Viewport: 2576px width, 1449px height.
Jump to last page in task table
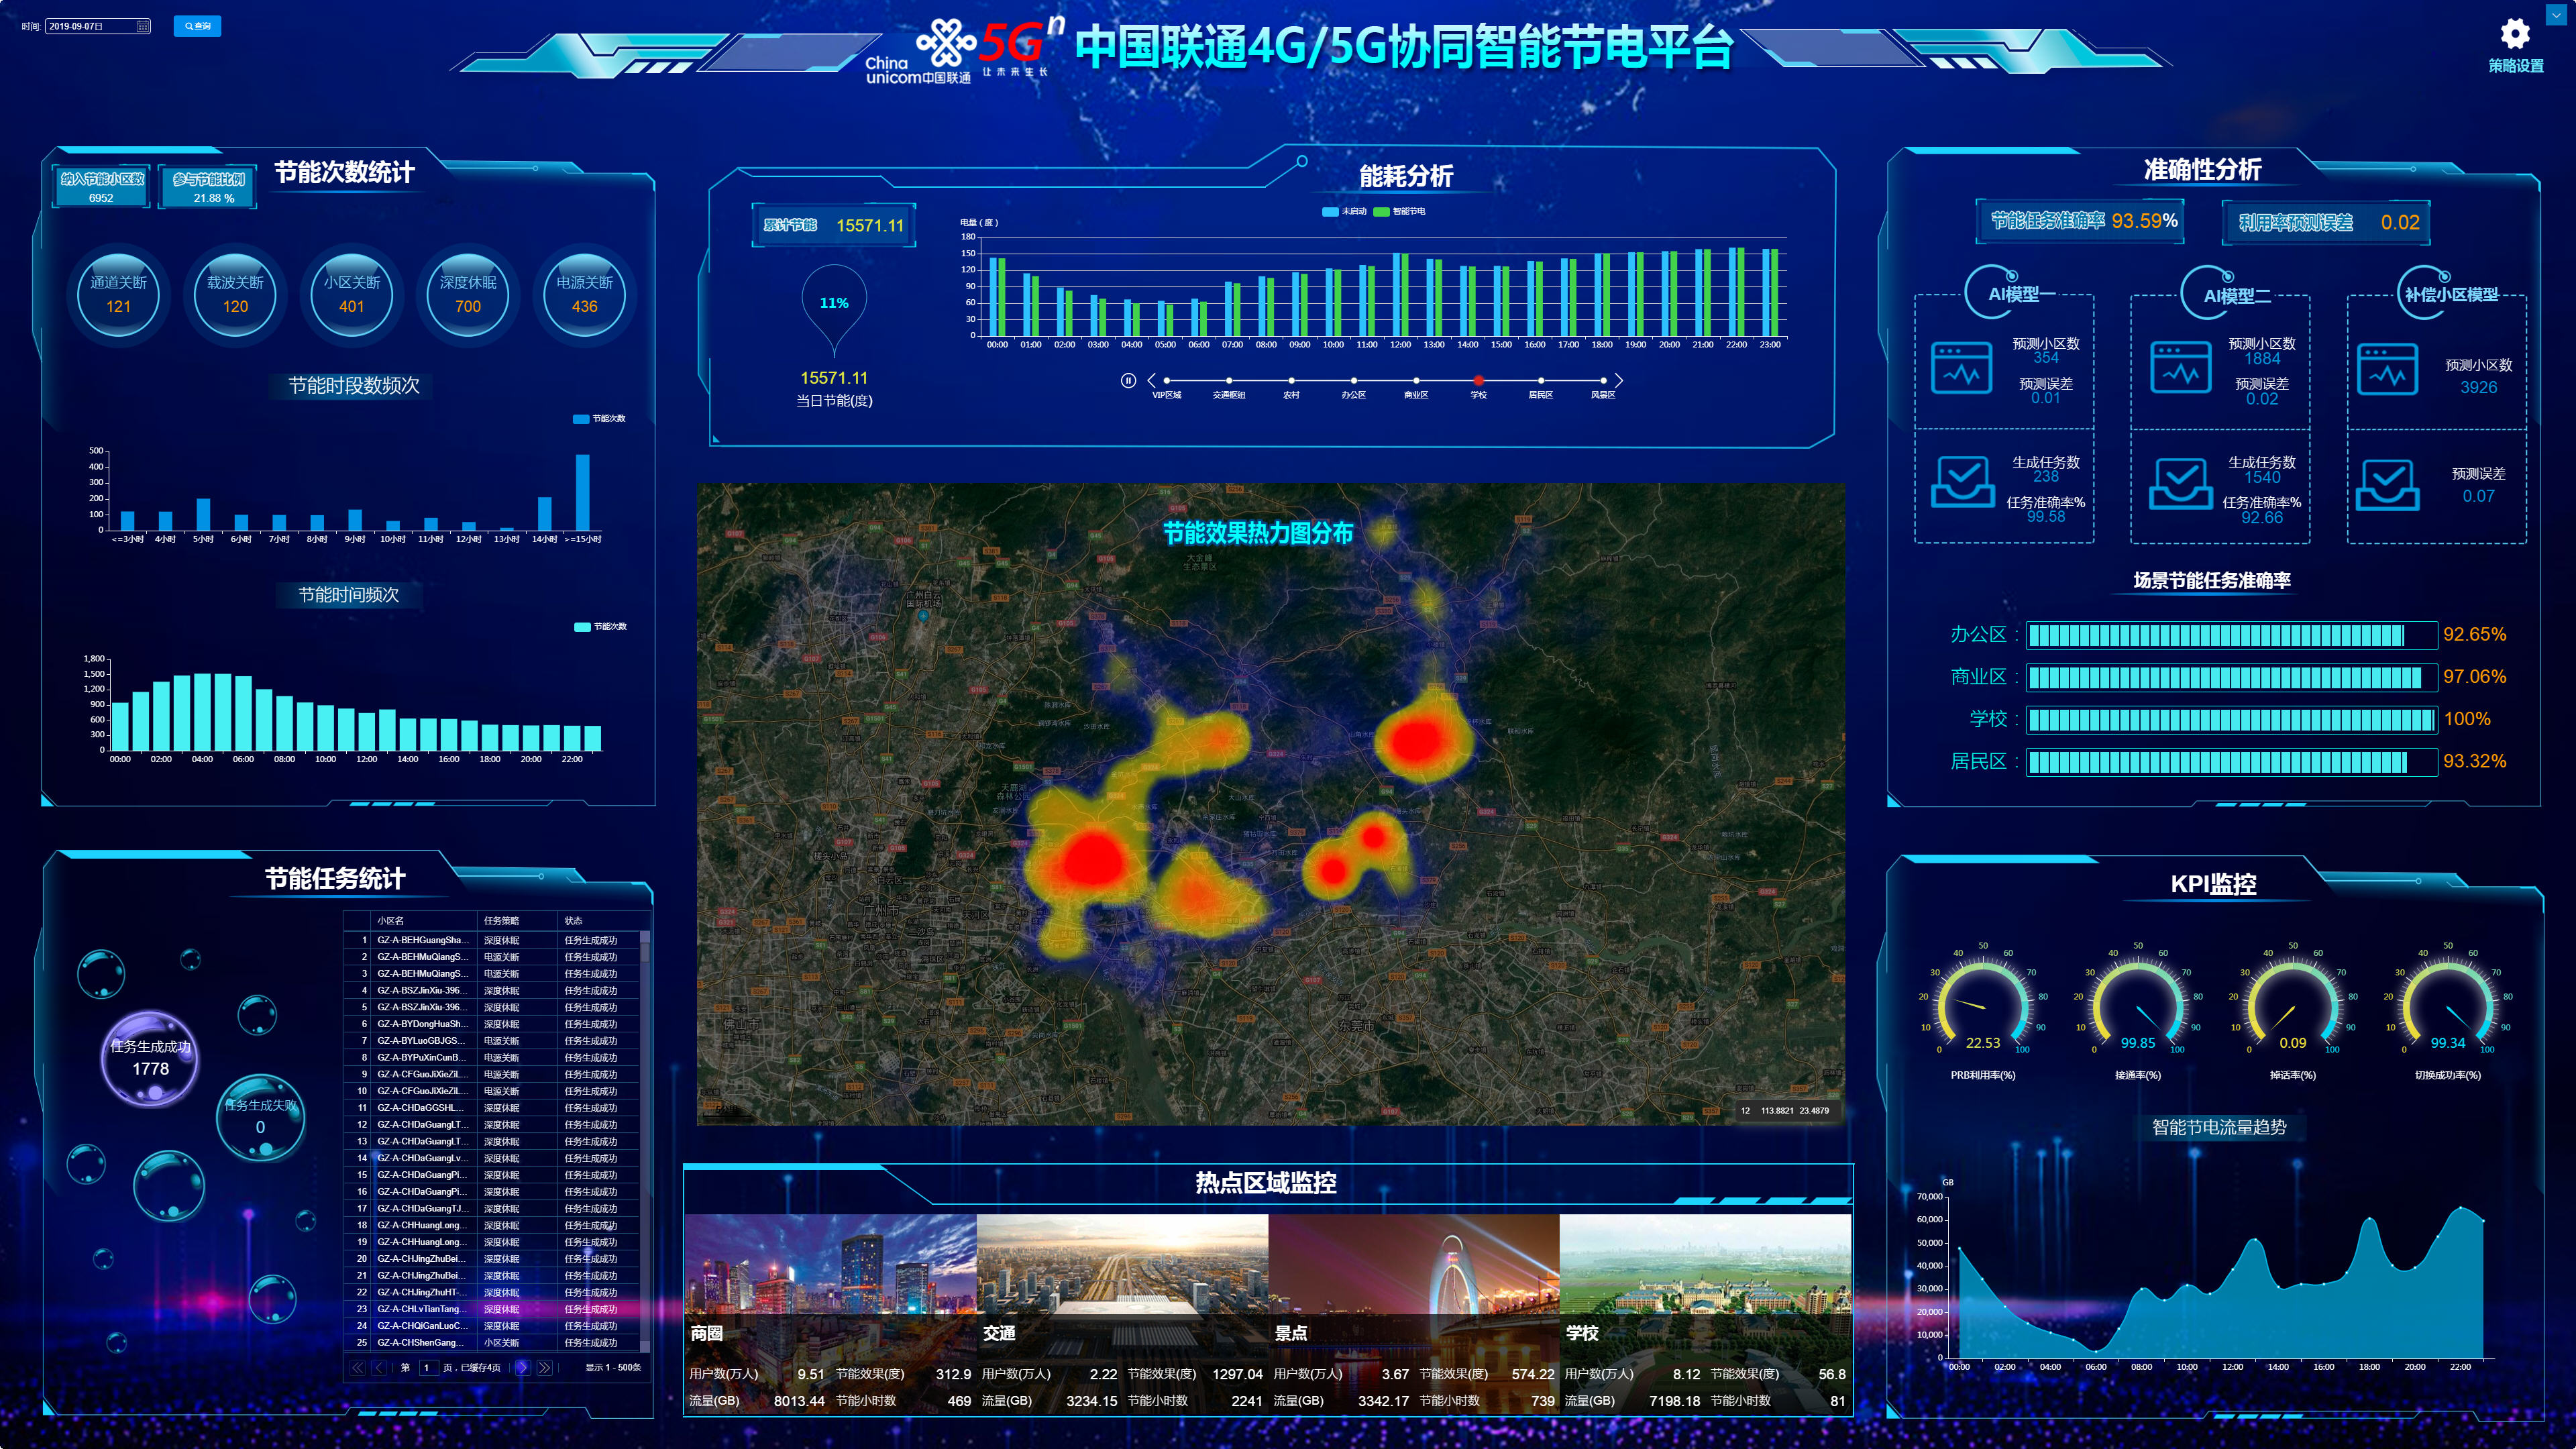coord(544,1367)
